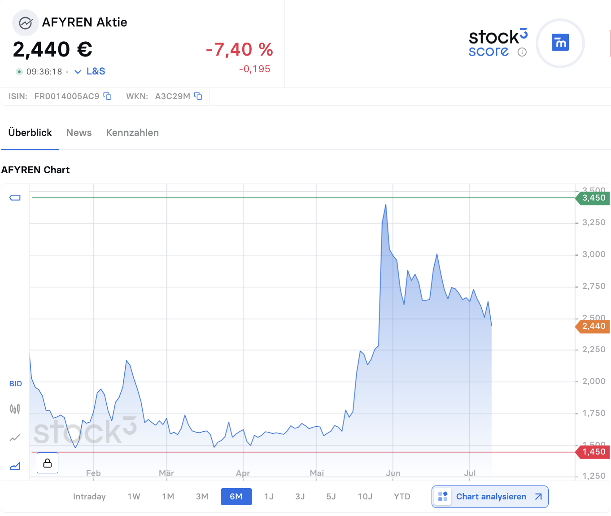Screen dimensions: 611x516
Task: Switch chart to candlestick view
Action: pyautogui.click(x=15, y=409)
